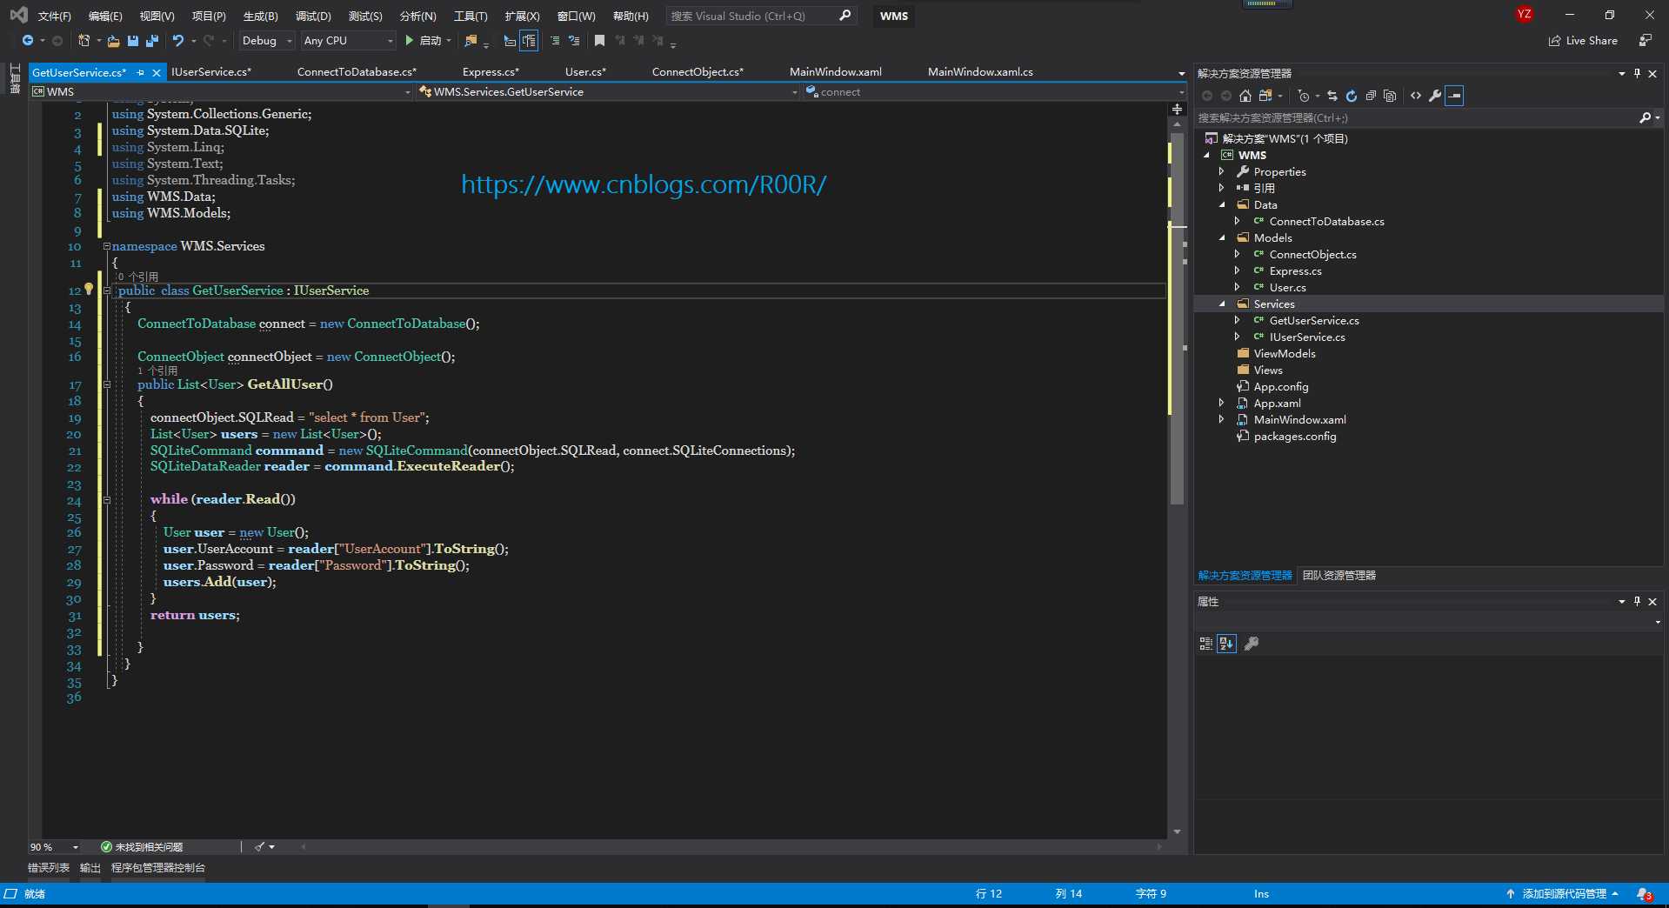
Task: Expand the Properties node in tree
Action: click(x=1221, y=172)
